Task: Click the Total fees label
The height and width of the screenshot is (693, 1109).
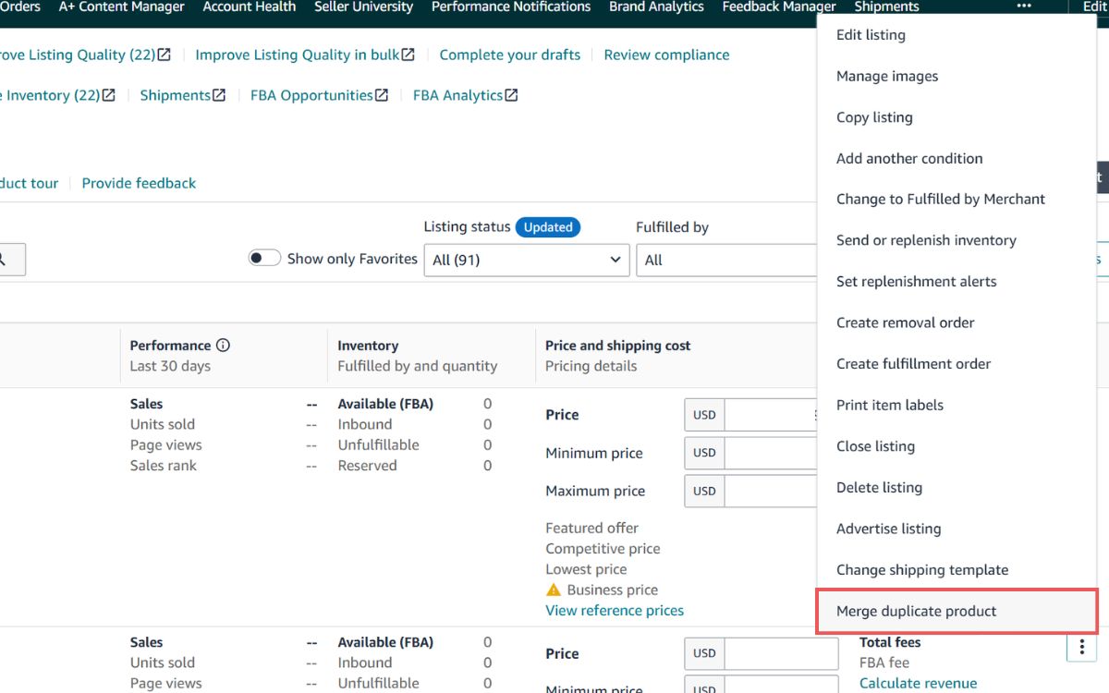Action: [x=890, y=642]
